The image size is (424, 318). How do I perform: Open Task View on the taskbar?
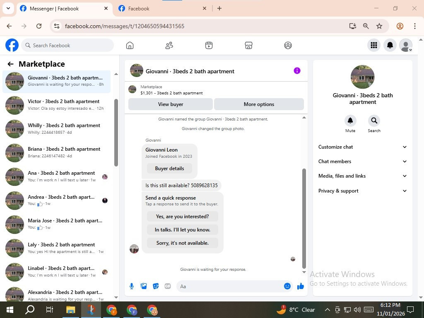pos(50,310)
